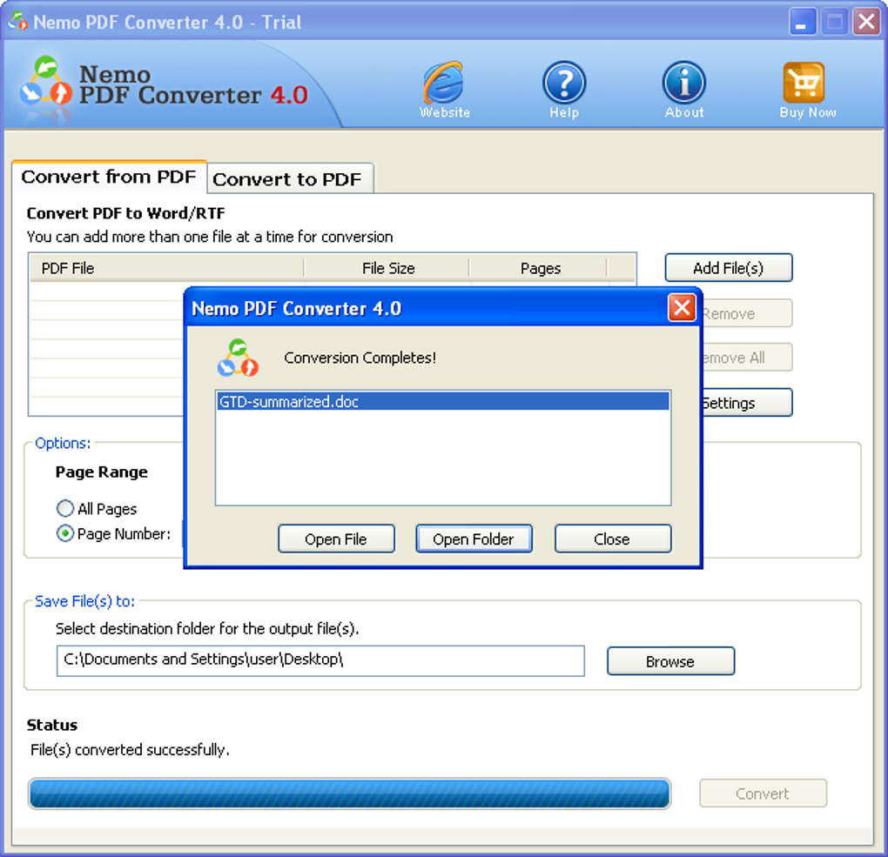Select the All Pages radio button
The width and height of the screenshot is (888, 857).
pyautogui.click(x=65, y=508)
